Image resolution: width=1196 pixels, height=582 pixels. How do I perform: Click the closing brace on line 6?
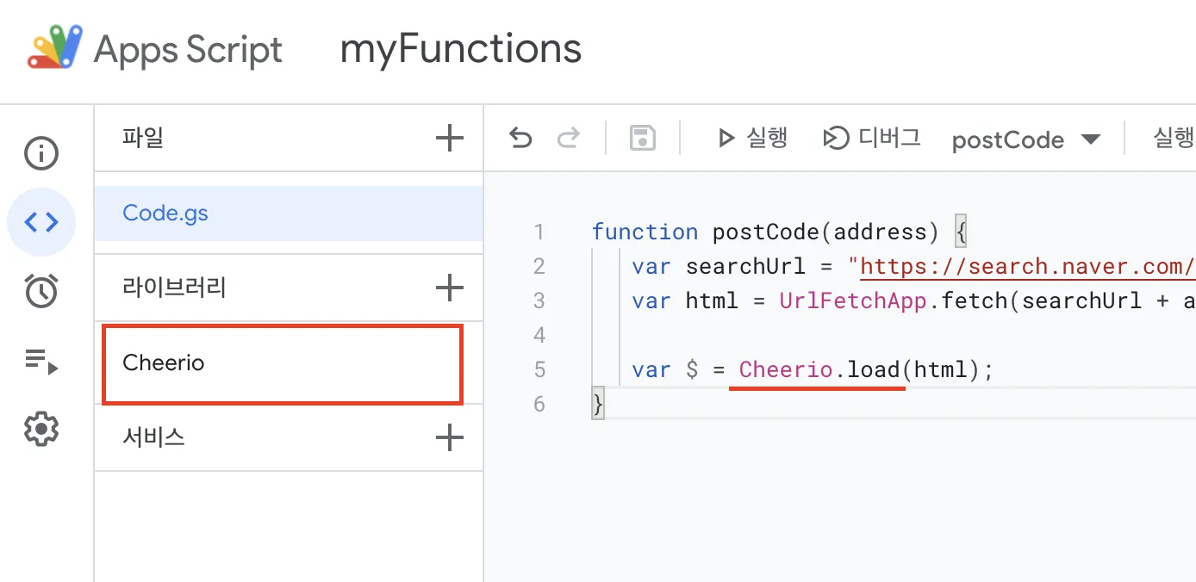point(598,405)
